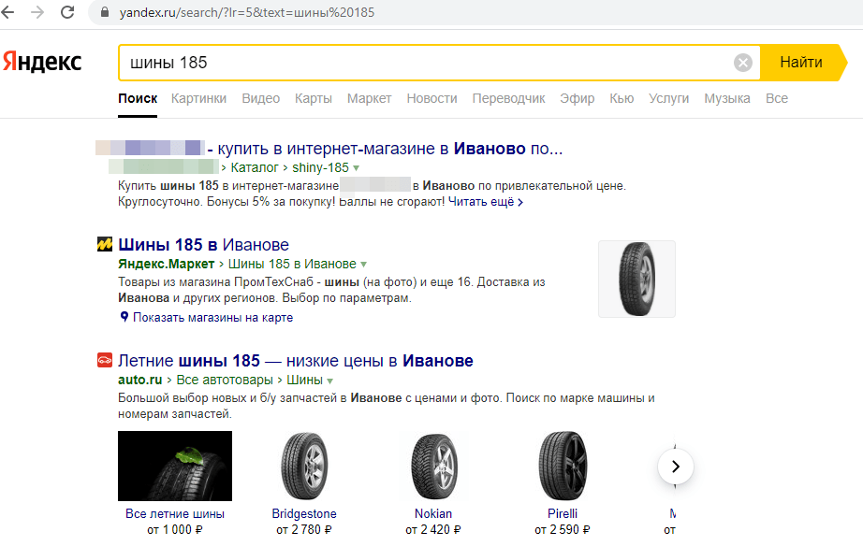
Task: Go back with the browser back arrow
Action: [x=7, y=12]
